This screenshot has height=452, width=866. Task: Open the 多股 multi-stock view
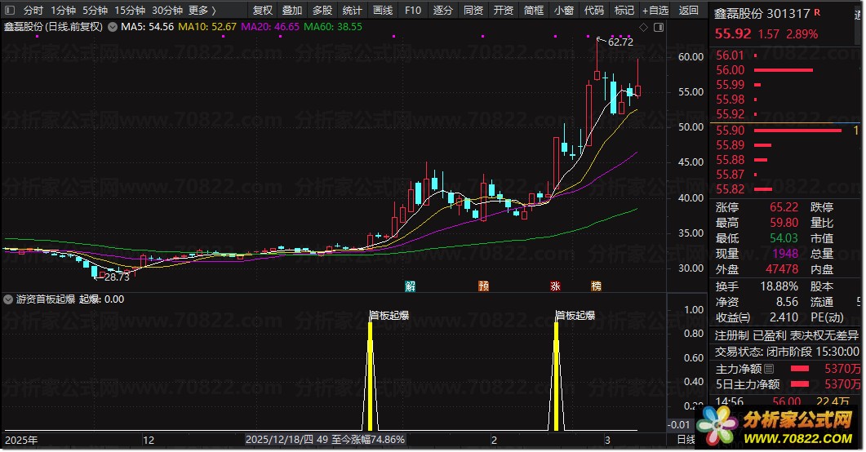[322, 10]
